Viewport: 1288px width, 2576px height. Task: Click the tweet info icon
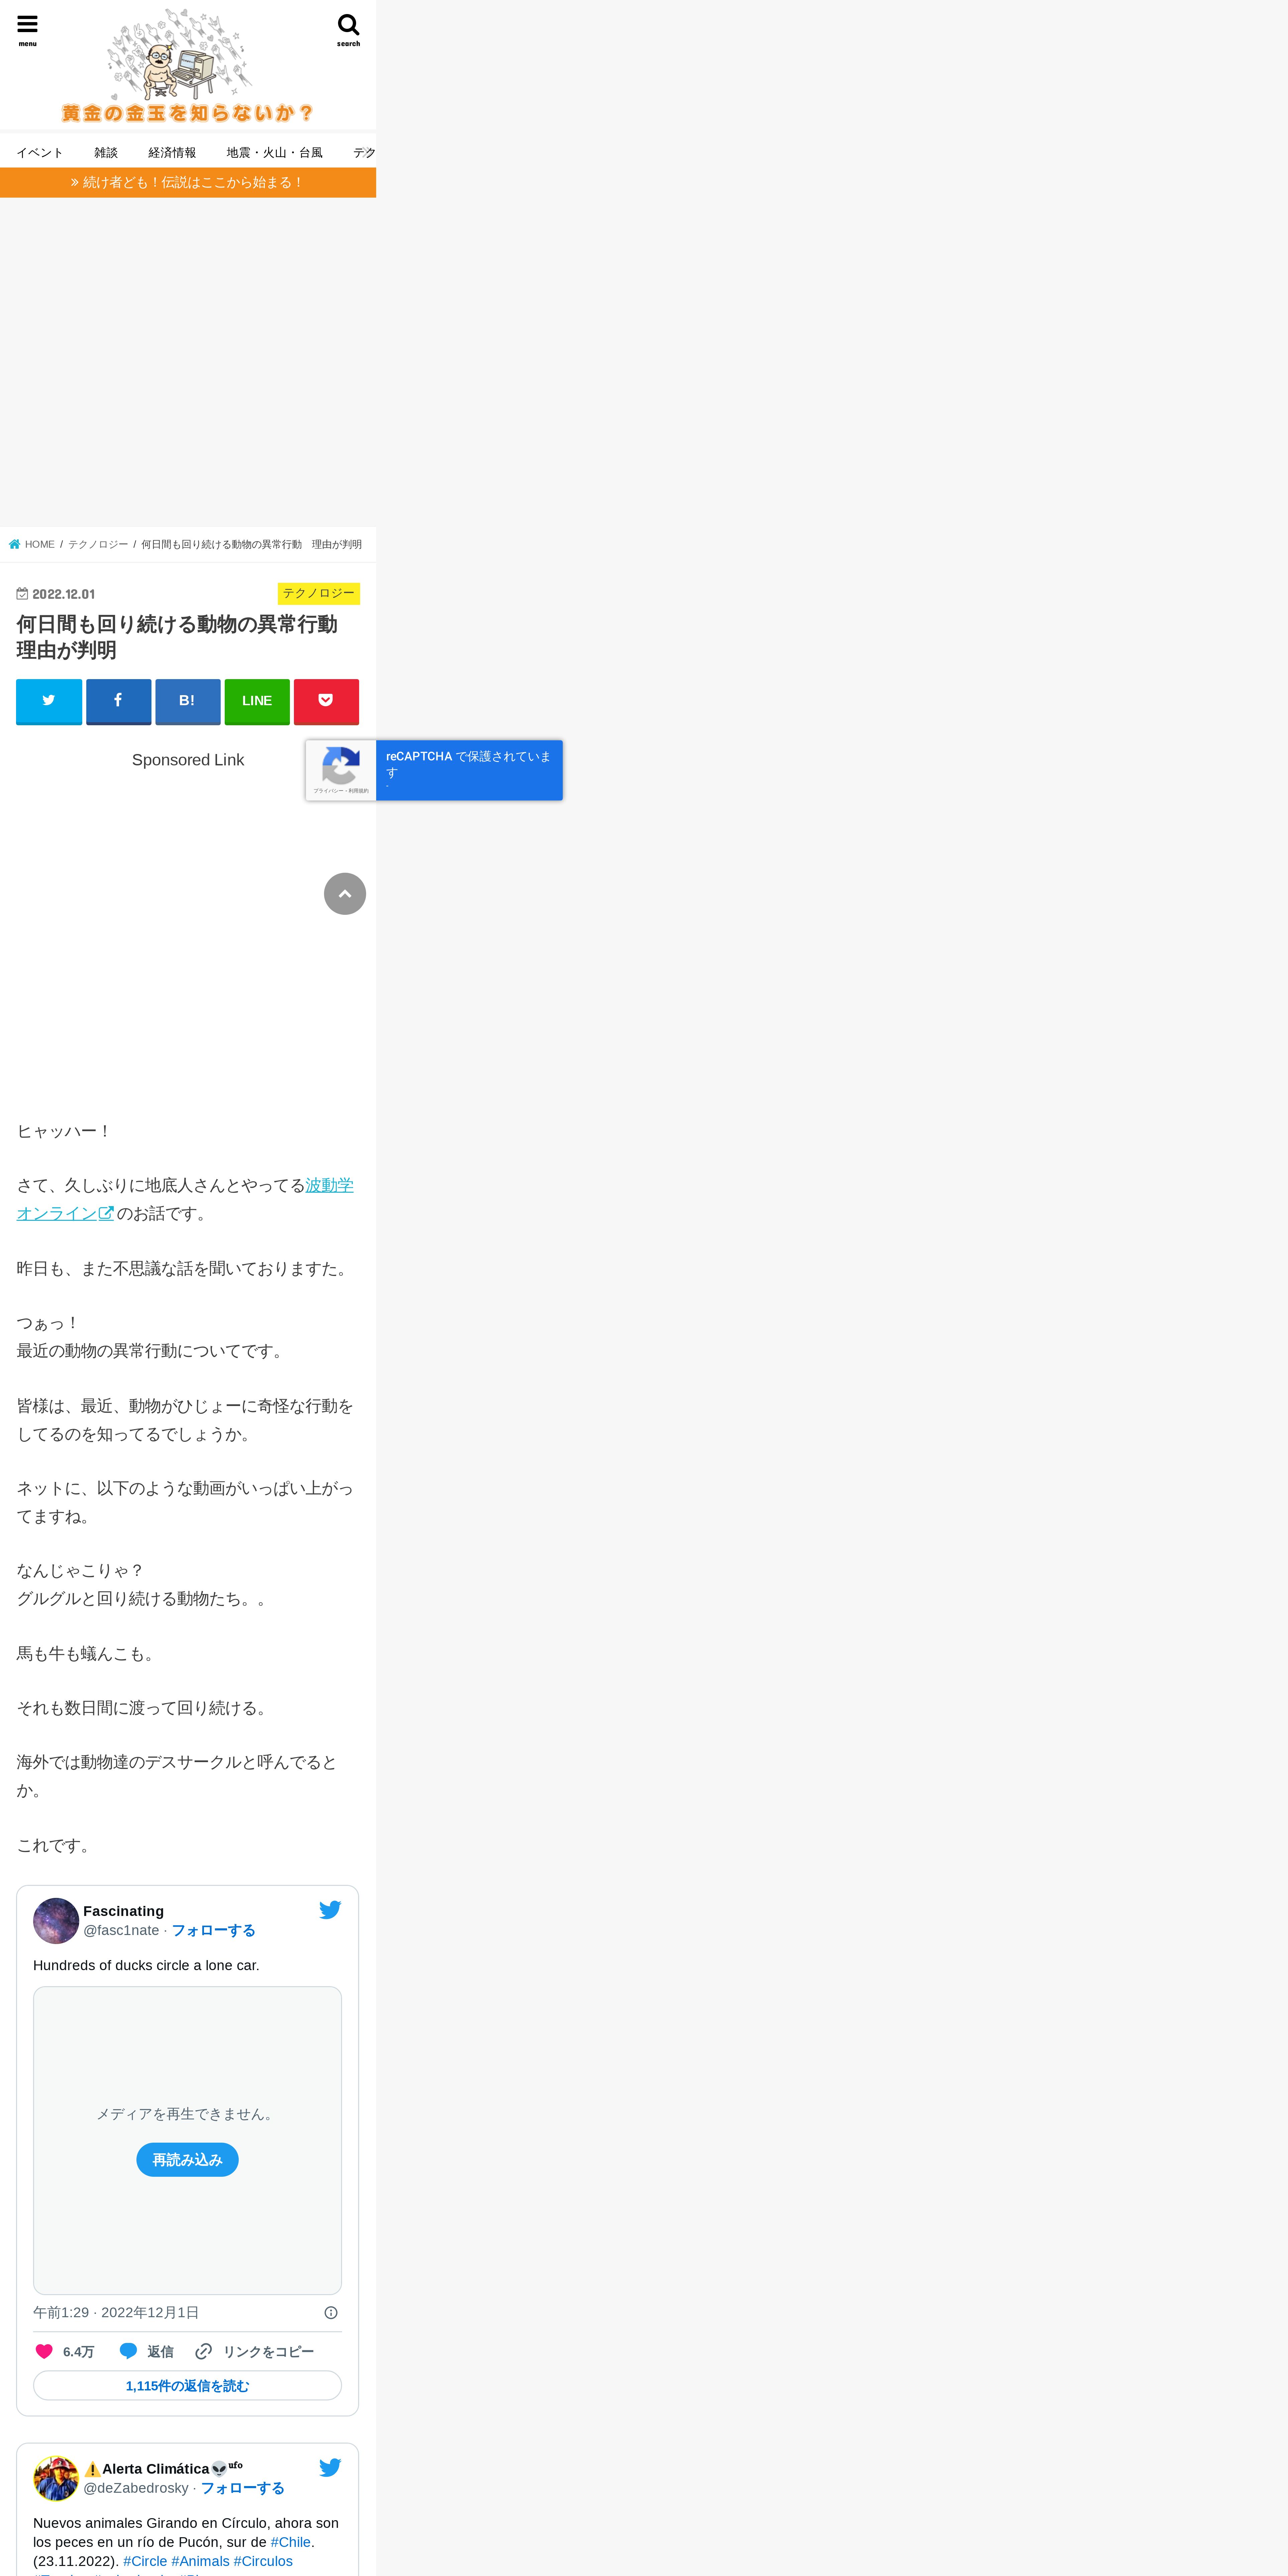click(x=331, y=2313)
